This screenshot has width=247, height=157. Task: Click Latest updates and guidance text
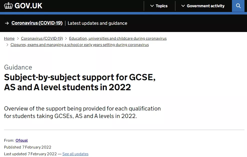coord(97,23)
